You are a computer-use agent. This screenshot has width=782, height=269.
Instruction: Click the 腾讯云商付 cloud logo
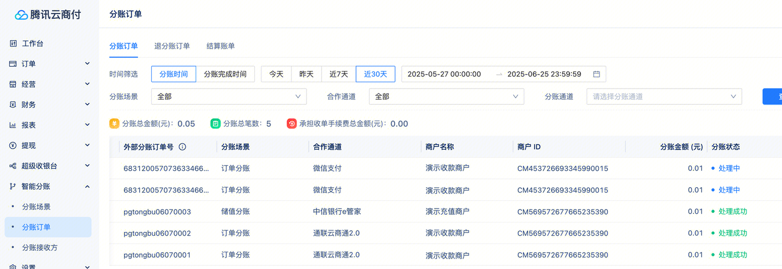pyautogui.click(x=21, y=15)
